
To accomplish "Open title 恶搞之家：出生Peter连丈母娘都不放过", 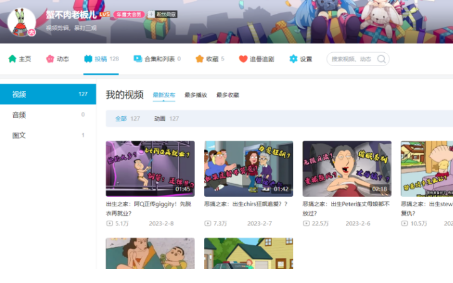I will point(346,209).
